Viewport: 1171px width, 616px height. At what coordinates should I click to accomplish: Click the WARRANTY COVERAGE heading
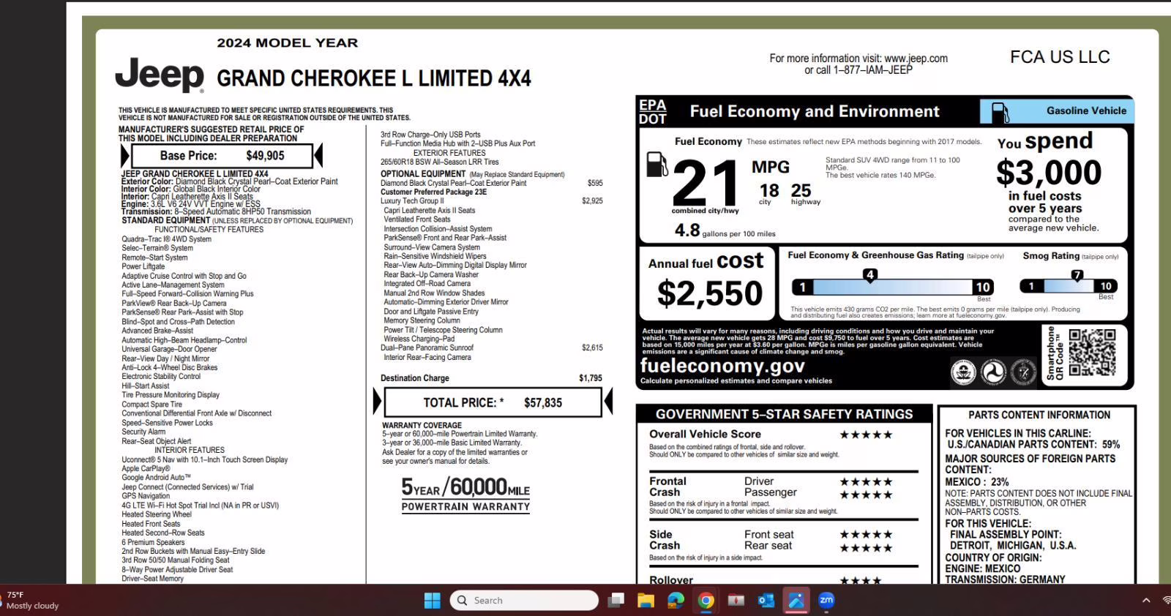coord(422,425)
